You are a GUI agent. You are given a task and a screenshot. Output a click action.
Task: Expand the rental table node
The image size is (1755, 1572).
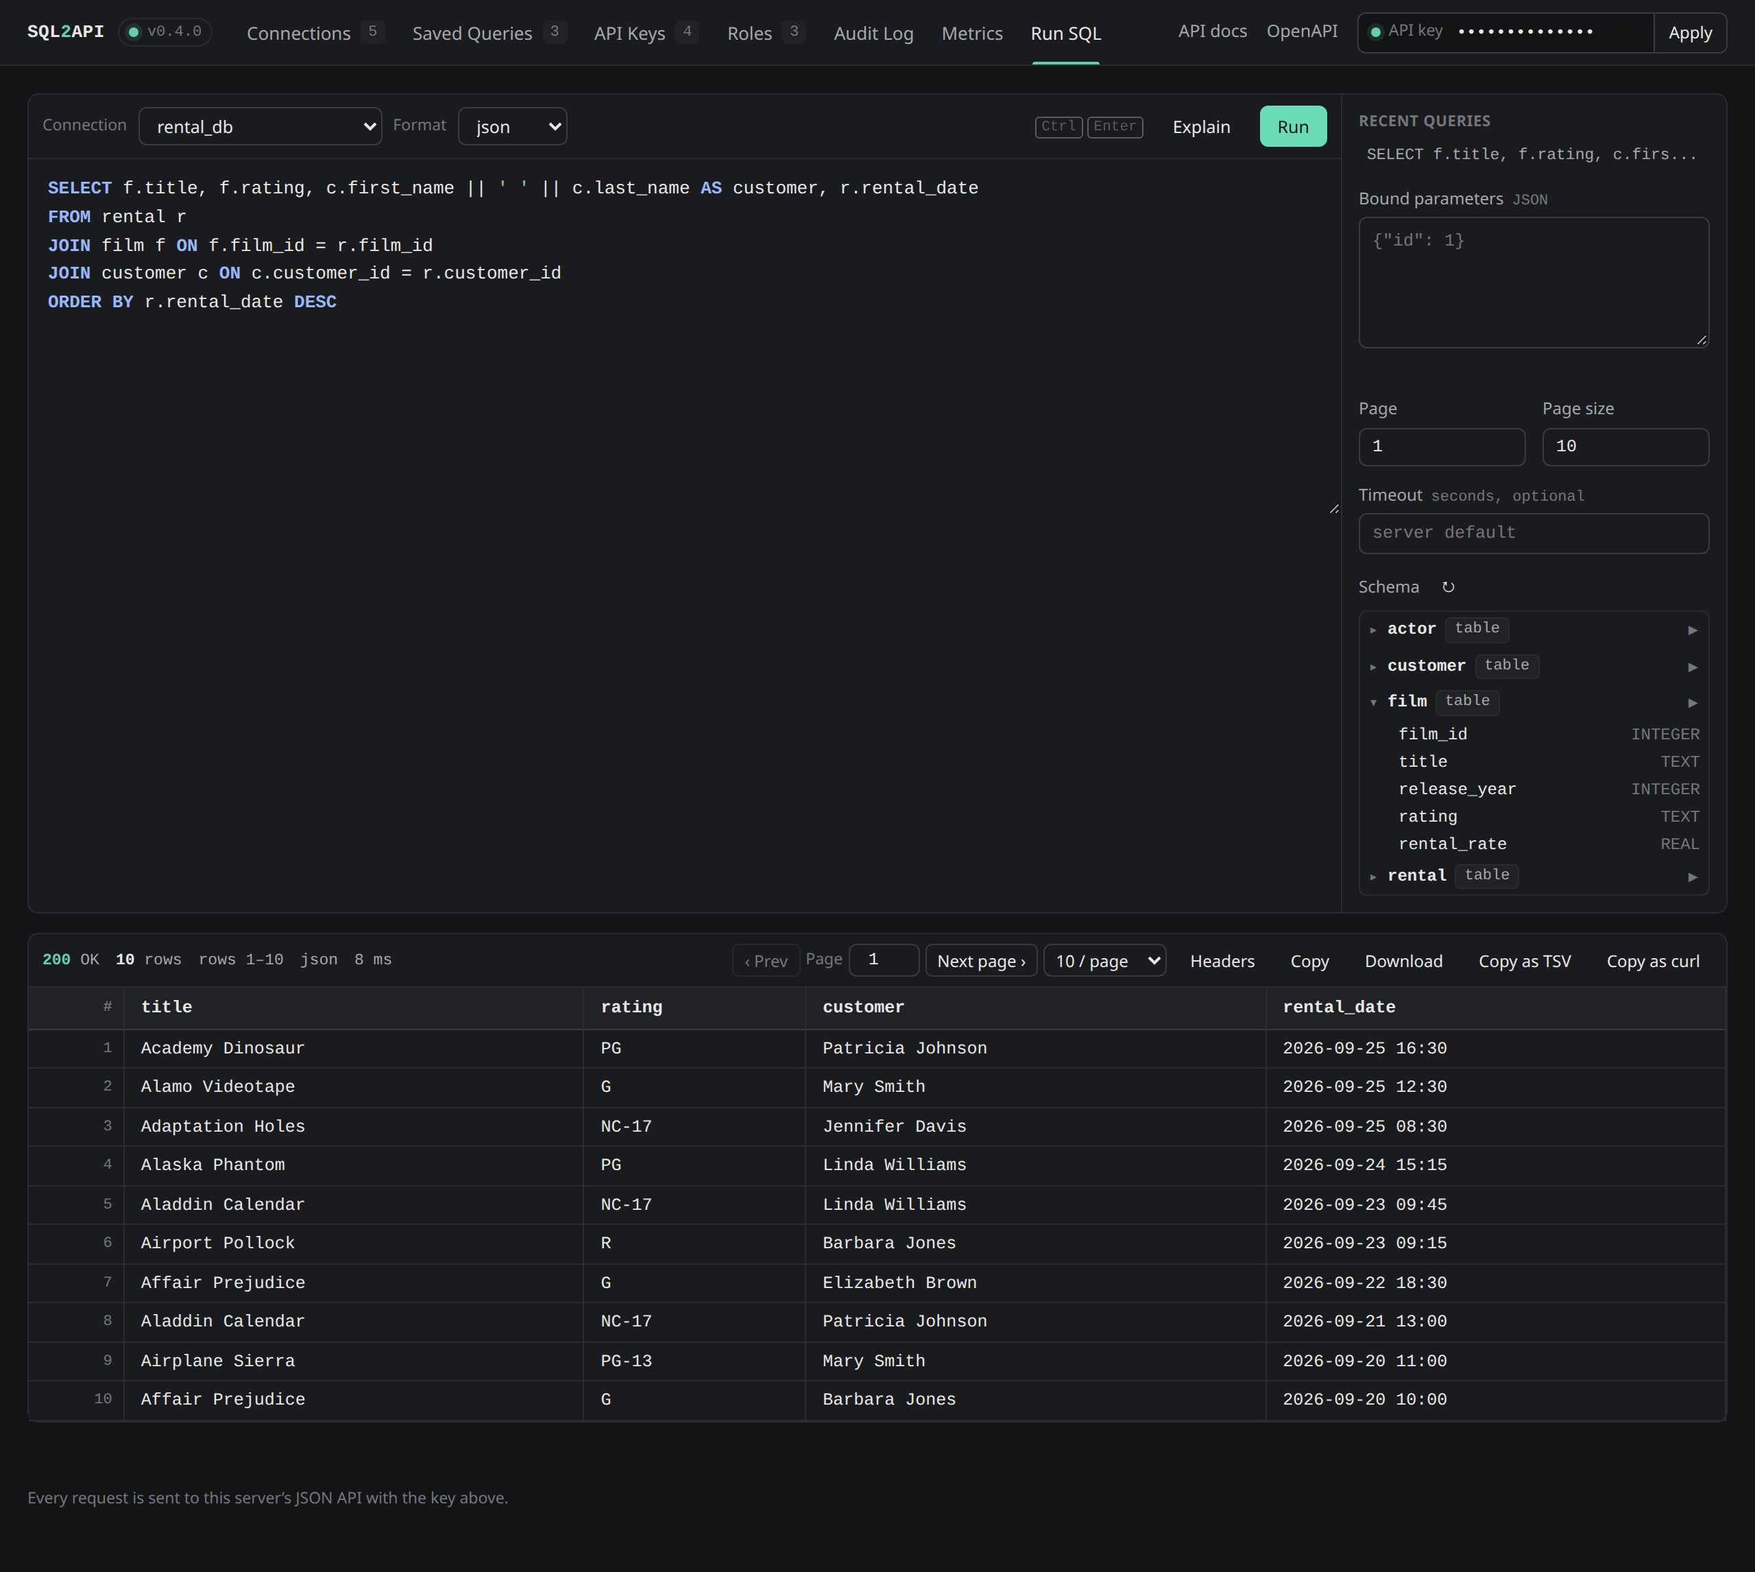coord(1372,877)
